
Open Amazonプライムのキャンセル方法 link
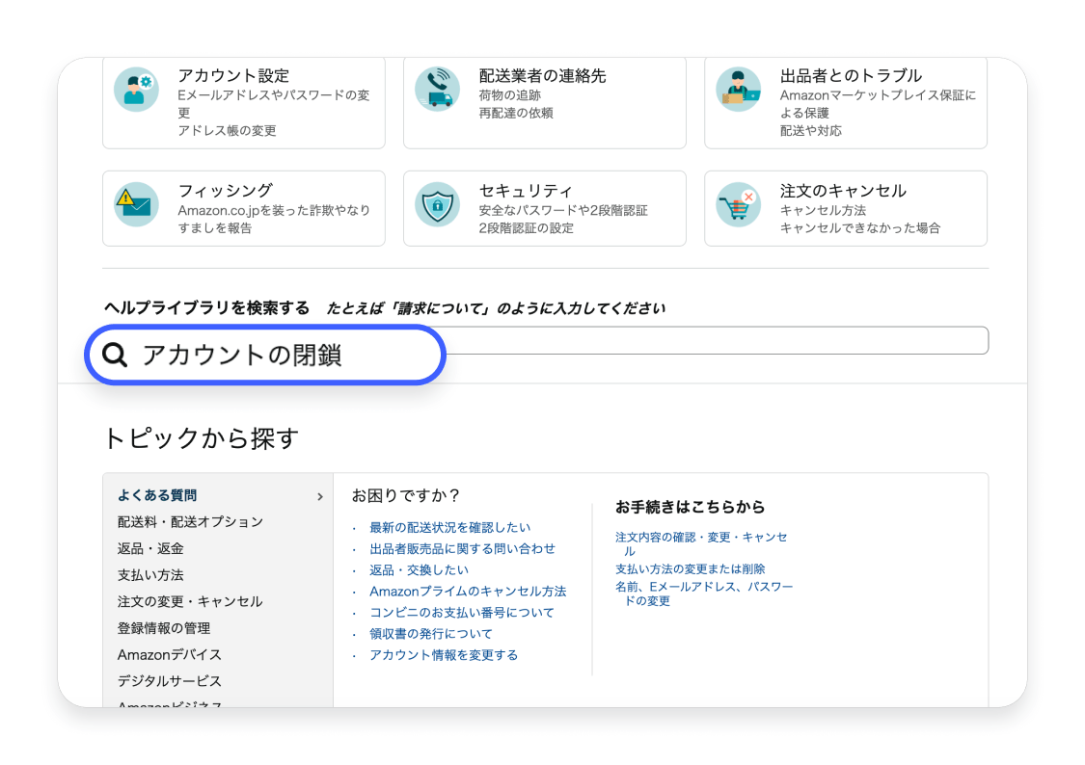(x=468, y=592)
